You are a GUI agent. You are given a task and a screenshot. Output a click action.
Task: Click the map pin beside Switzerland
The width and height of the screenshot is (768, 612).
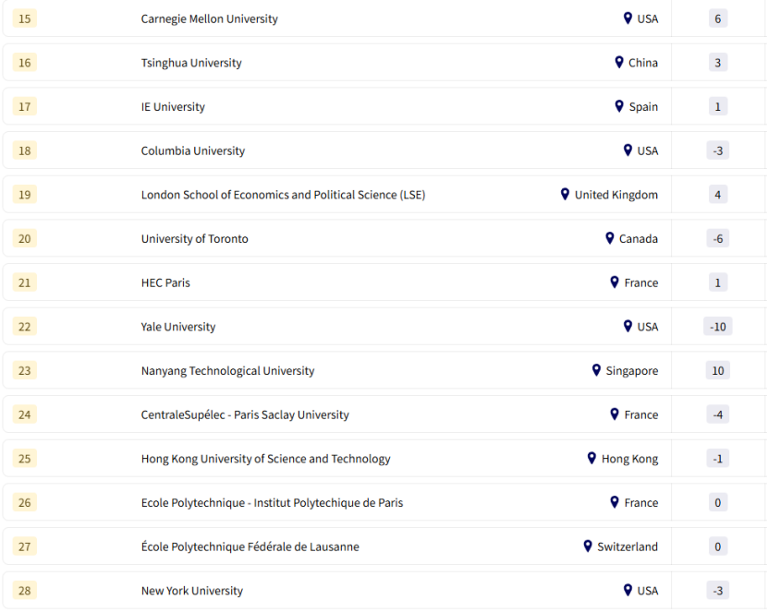tap(587, 546)
